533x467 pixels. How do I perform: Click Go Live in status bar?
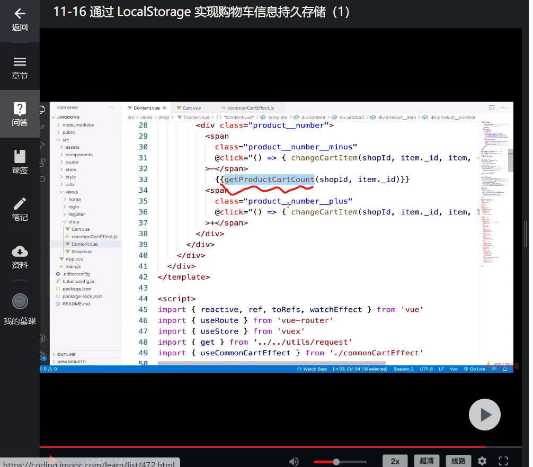click(x=475, y=369)
